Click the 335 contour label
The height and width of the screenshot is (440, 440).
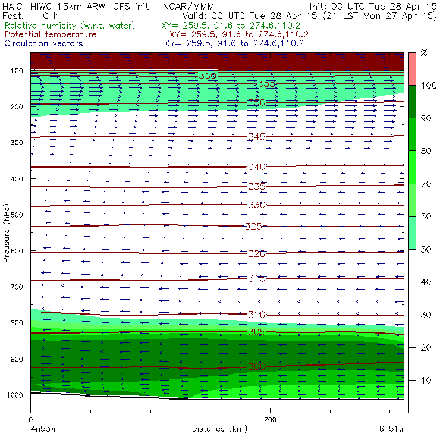tap(257, 186)
